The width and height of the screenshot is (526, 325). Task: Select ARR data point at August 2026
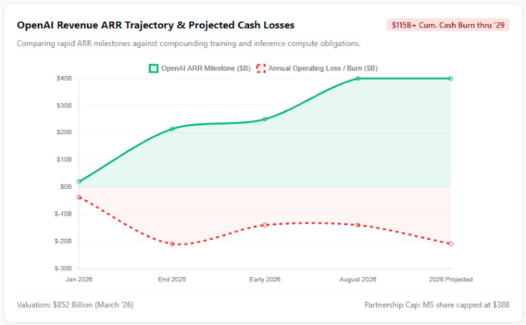tap(358, 79)
